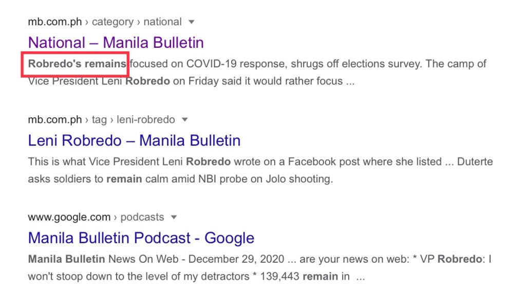This screenshot has width=526, height=291.
Task: Click bold "Manila Bulletin" in the podcast snippet
Action: pos(66,260)
